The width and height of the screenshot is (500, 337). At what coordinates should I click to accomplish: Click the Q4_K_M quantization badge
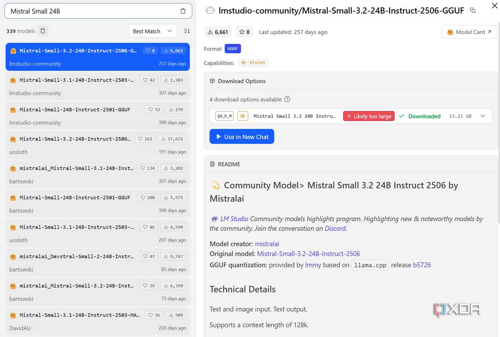point(225,116)
